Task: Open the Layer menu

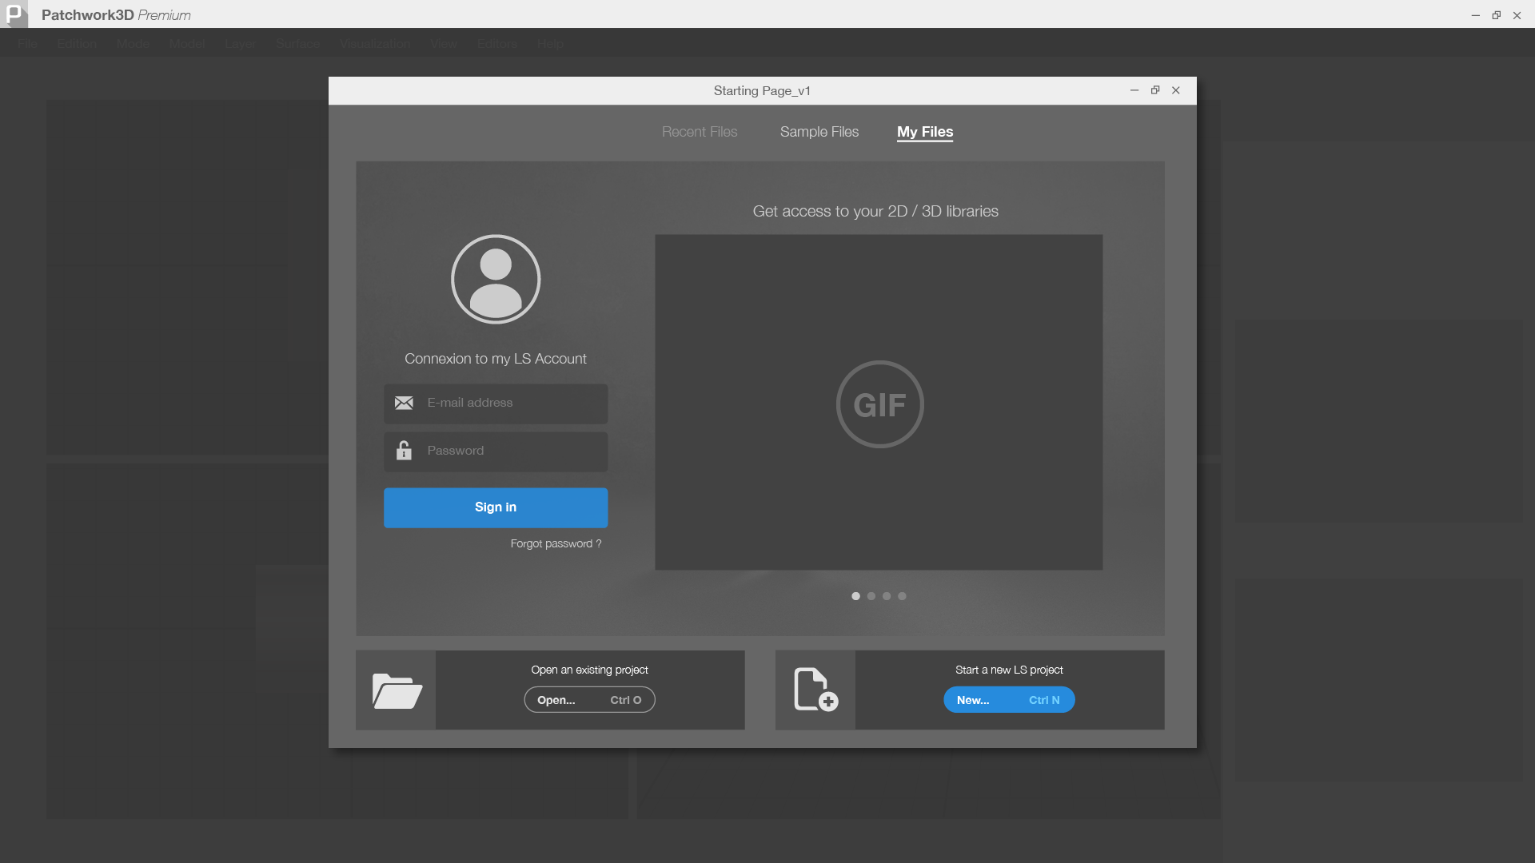Action: (x=240, y=43)
